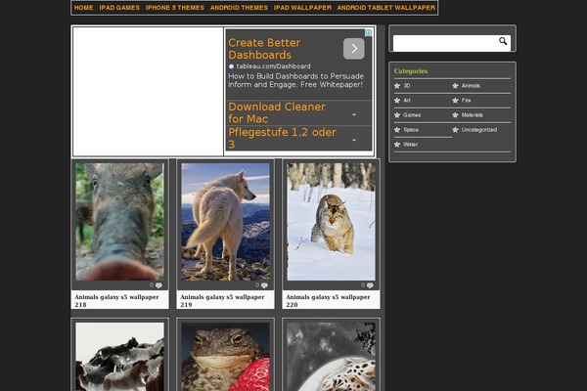Open the Fire category link
Image resolution: width=587 pixels, height=391 pixels.
pyautogui.click(x=466, y=101)
